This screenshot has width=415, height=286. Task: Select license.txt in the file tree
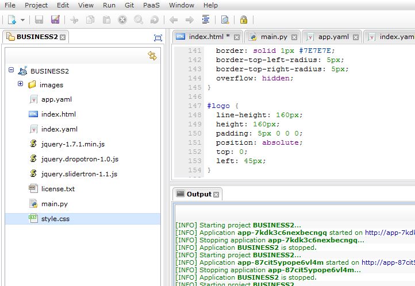57,188
